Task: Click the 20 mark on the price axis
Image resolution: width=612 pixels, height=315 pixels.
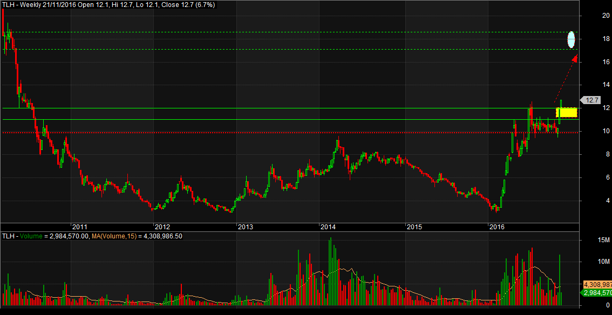Action: click(590, 16)
